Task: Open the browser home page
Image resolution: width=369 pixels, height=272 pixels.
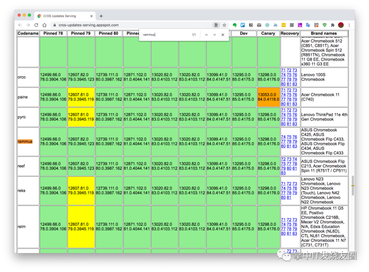Action: (44, 25)
